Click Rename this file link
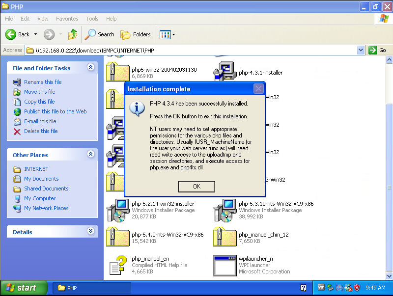Screen dimensions: 393x296 tap(43, 82)
